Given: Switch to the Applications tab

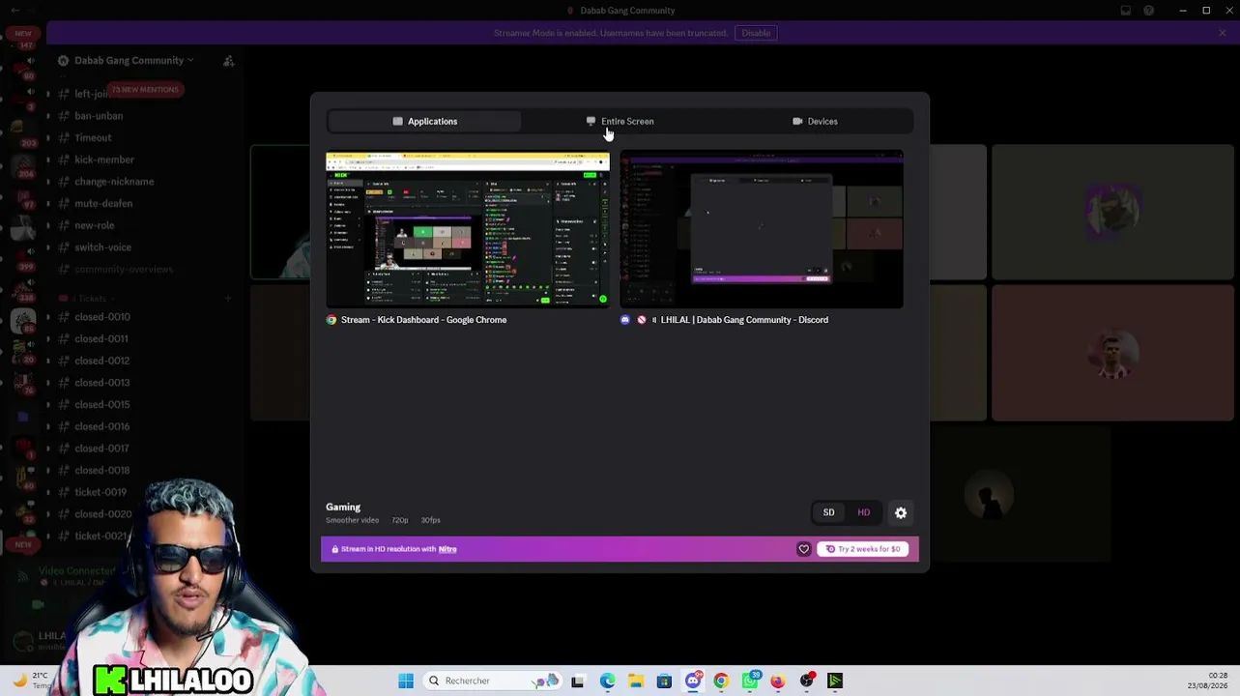Looking at the screenshot, I should click(x=424, y=121).
